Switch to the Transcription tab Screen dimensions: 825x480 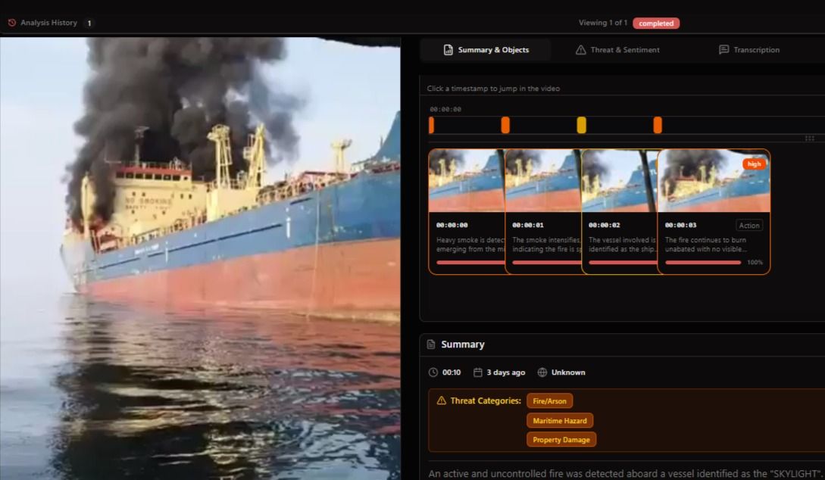[750, 49]
